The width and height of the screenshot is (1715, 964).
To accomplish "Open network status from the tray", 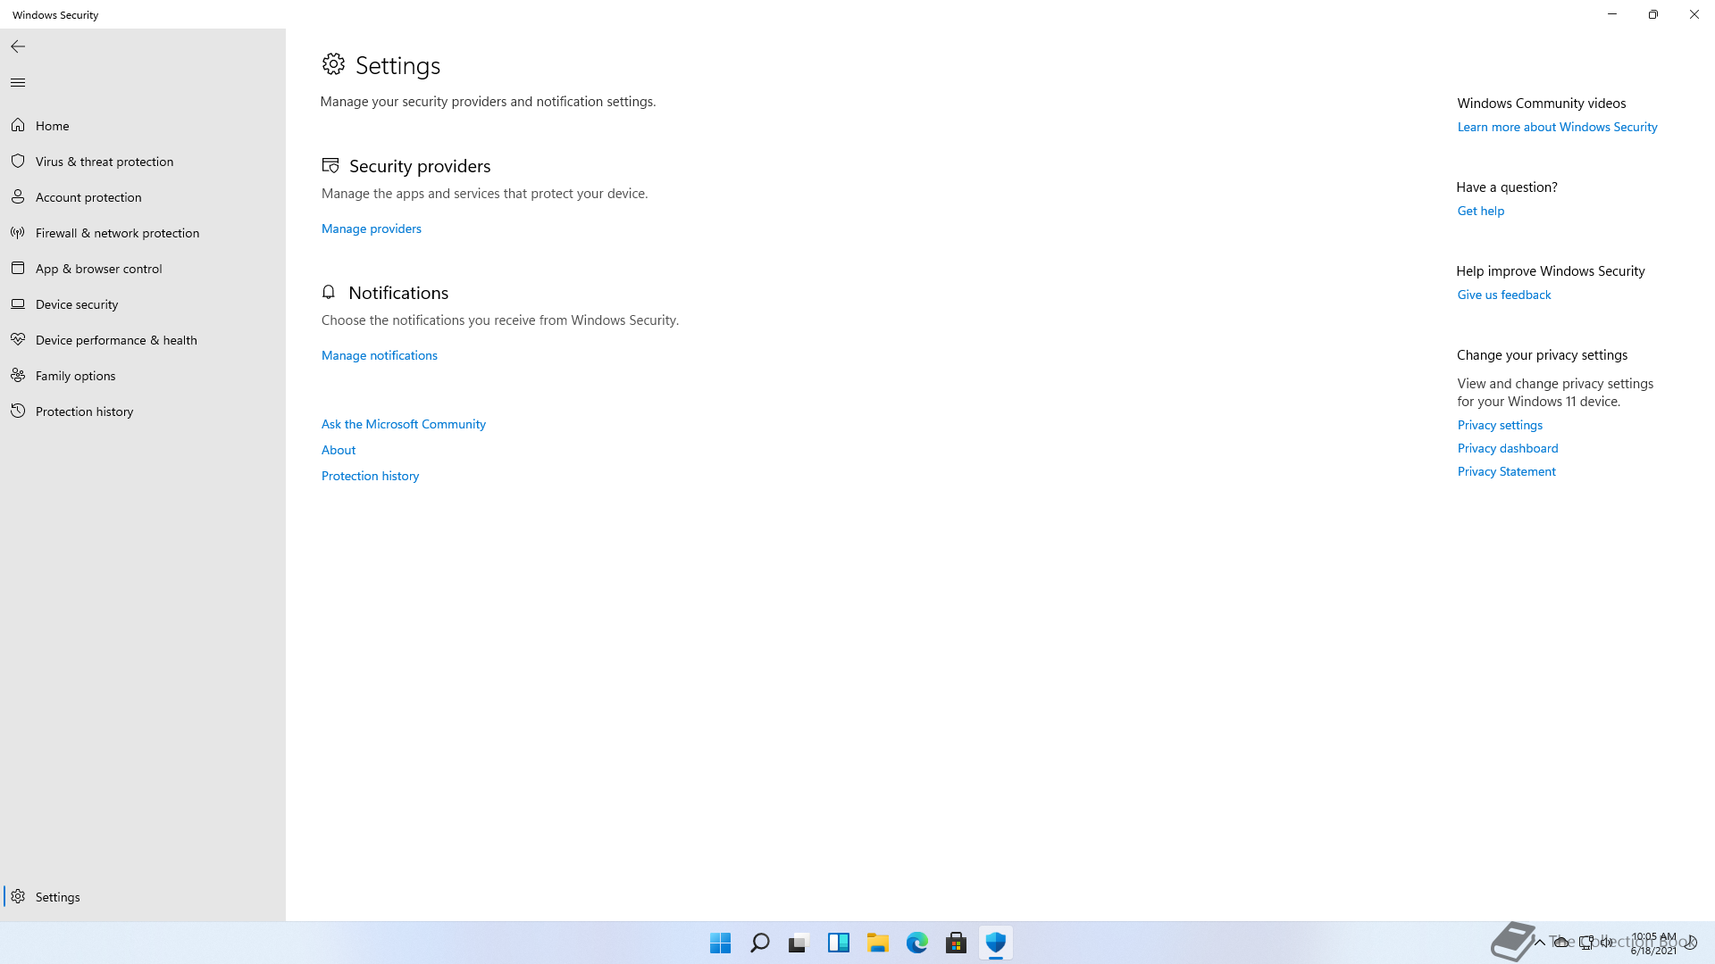I will pyautogui.click(x=1586, y=943).
